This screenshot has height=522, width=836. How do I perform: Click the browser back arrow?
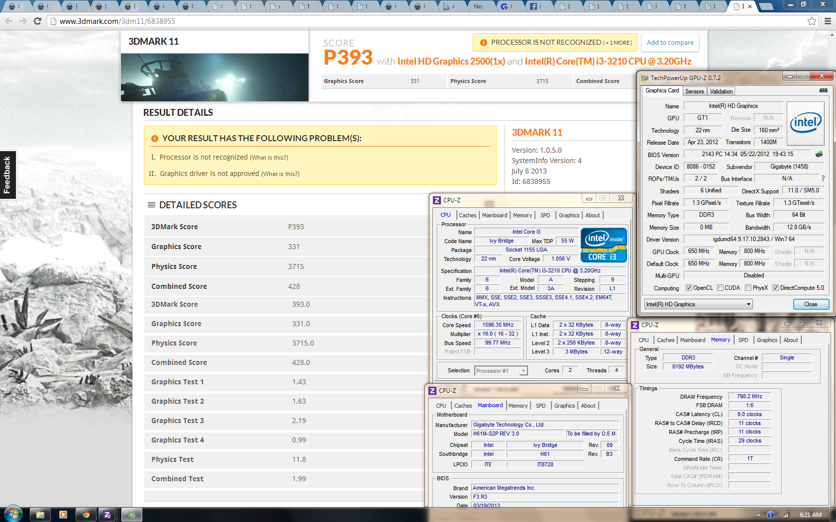(x=8, y=21)
